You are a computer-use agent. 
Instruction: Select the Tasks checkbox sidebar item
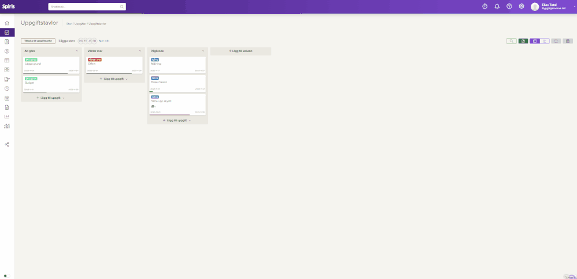point(7,32)
